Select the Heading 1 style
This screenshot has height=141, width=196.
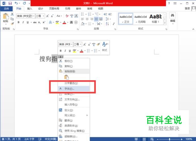155,19
